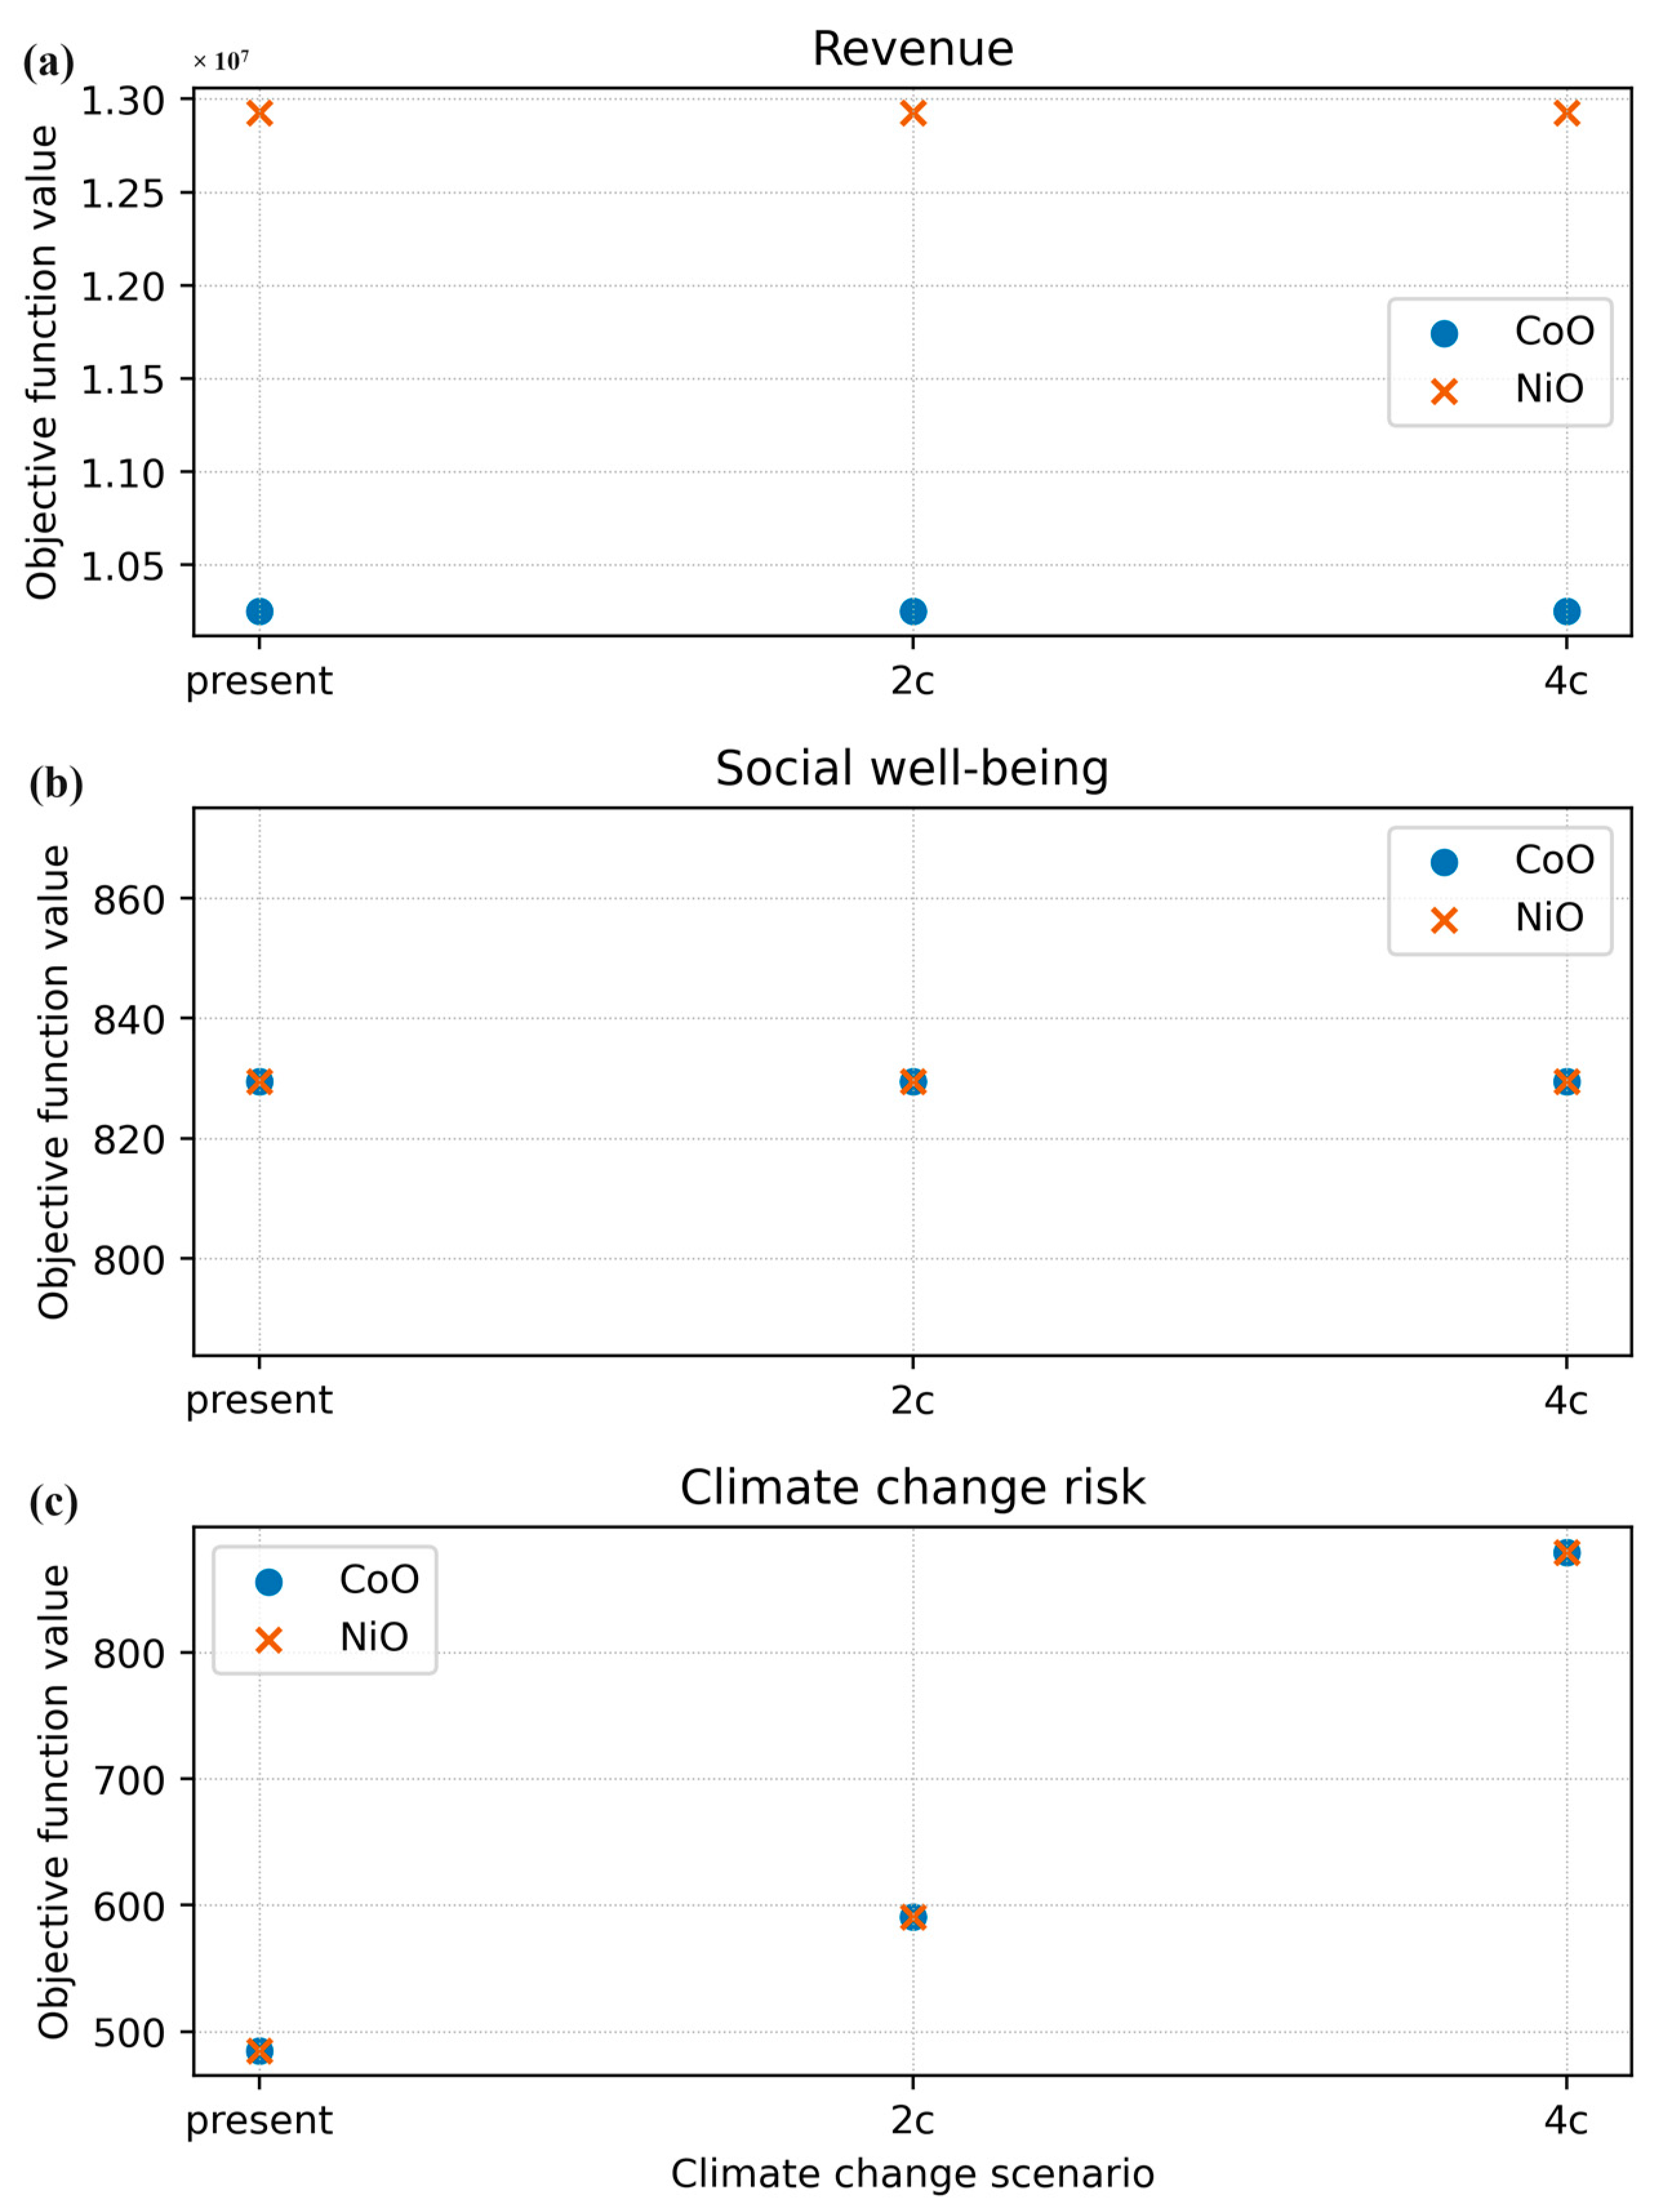Click the panel label (b)
1672x2212 pixels.
pyautogui.click(x=56, y=784)
